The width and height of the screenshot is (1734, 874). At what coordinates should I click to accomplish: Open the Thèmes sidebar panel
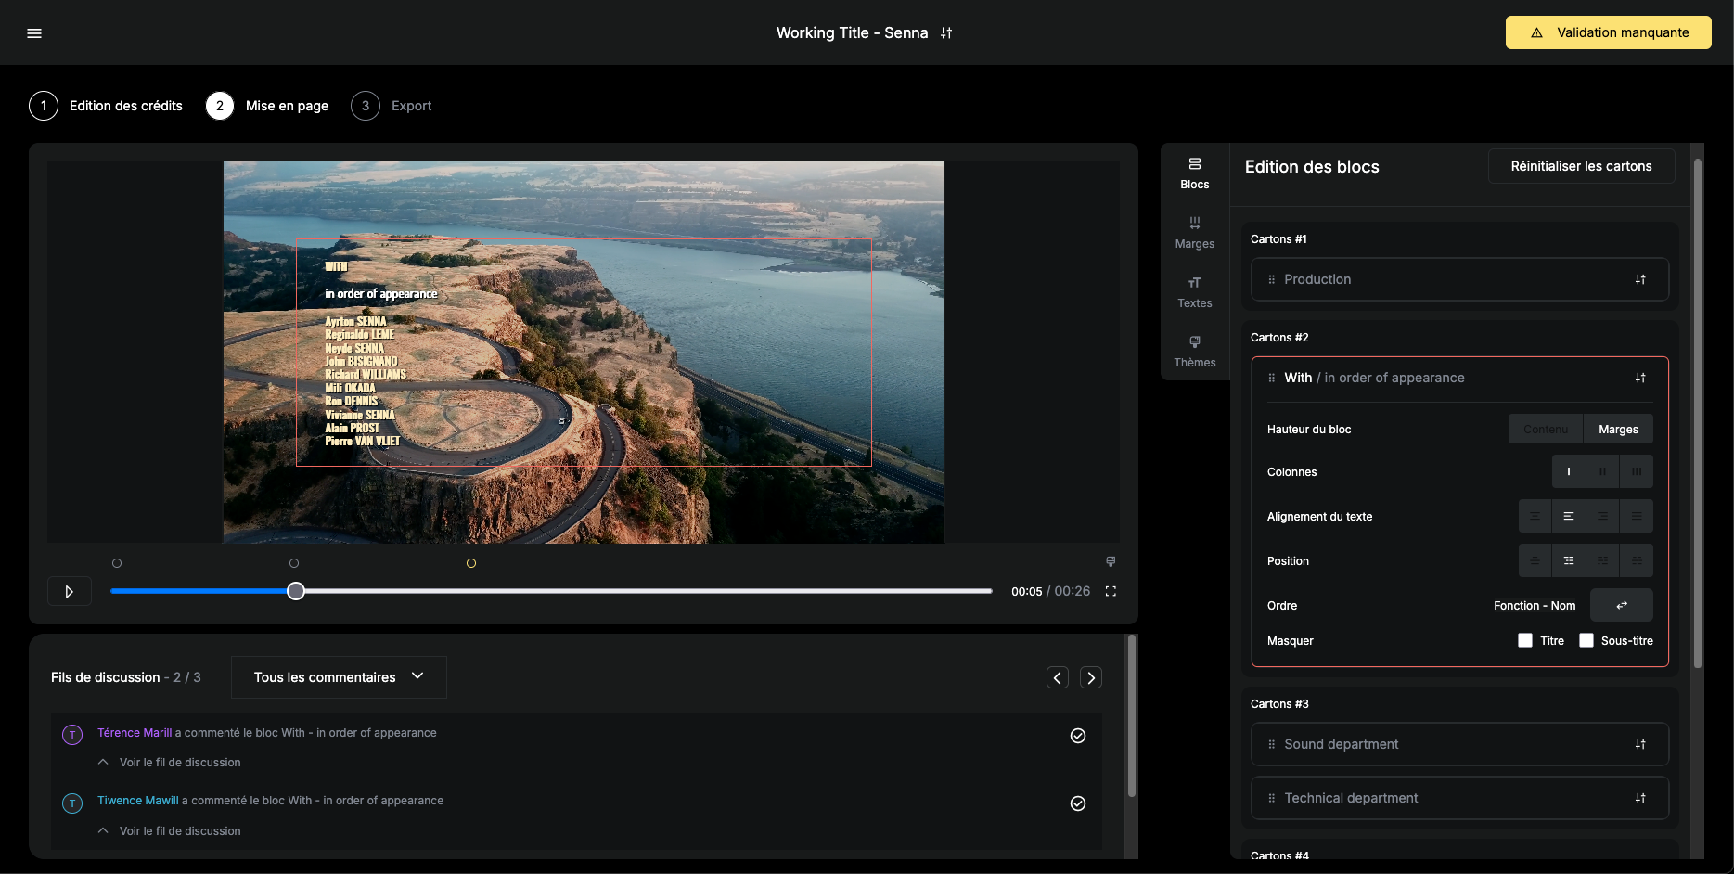coord(1194,352)
